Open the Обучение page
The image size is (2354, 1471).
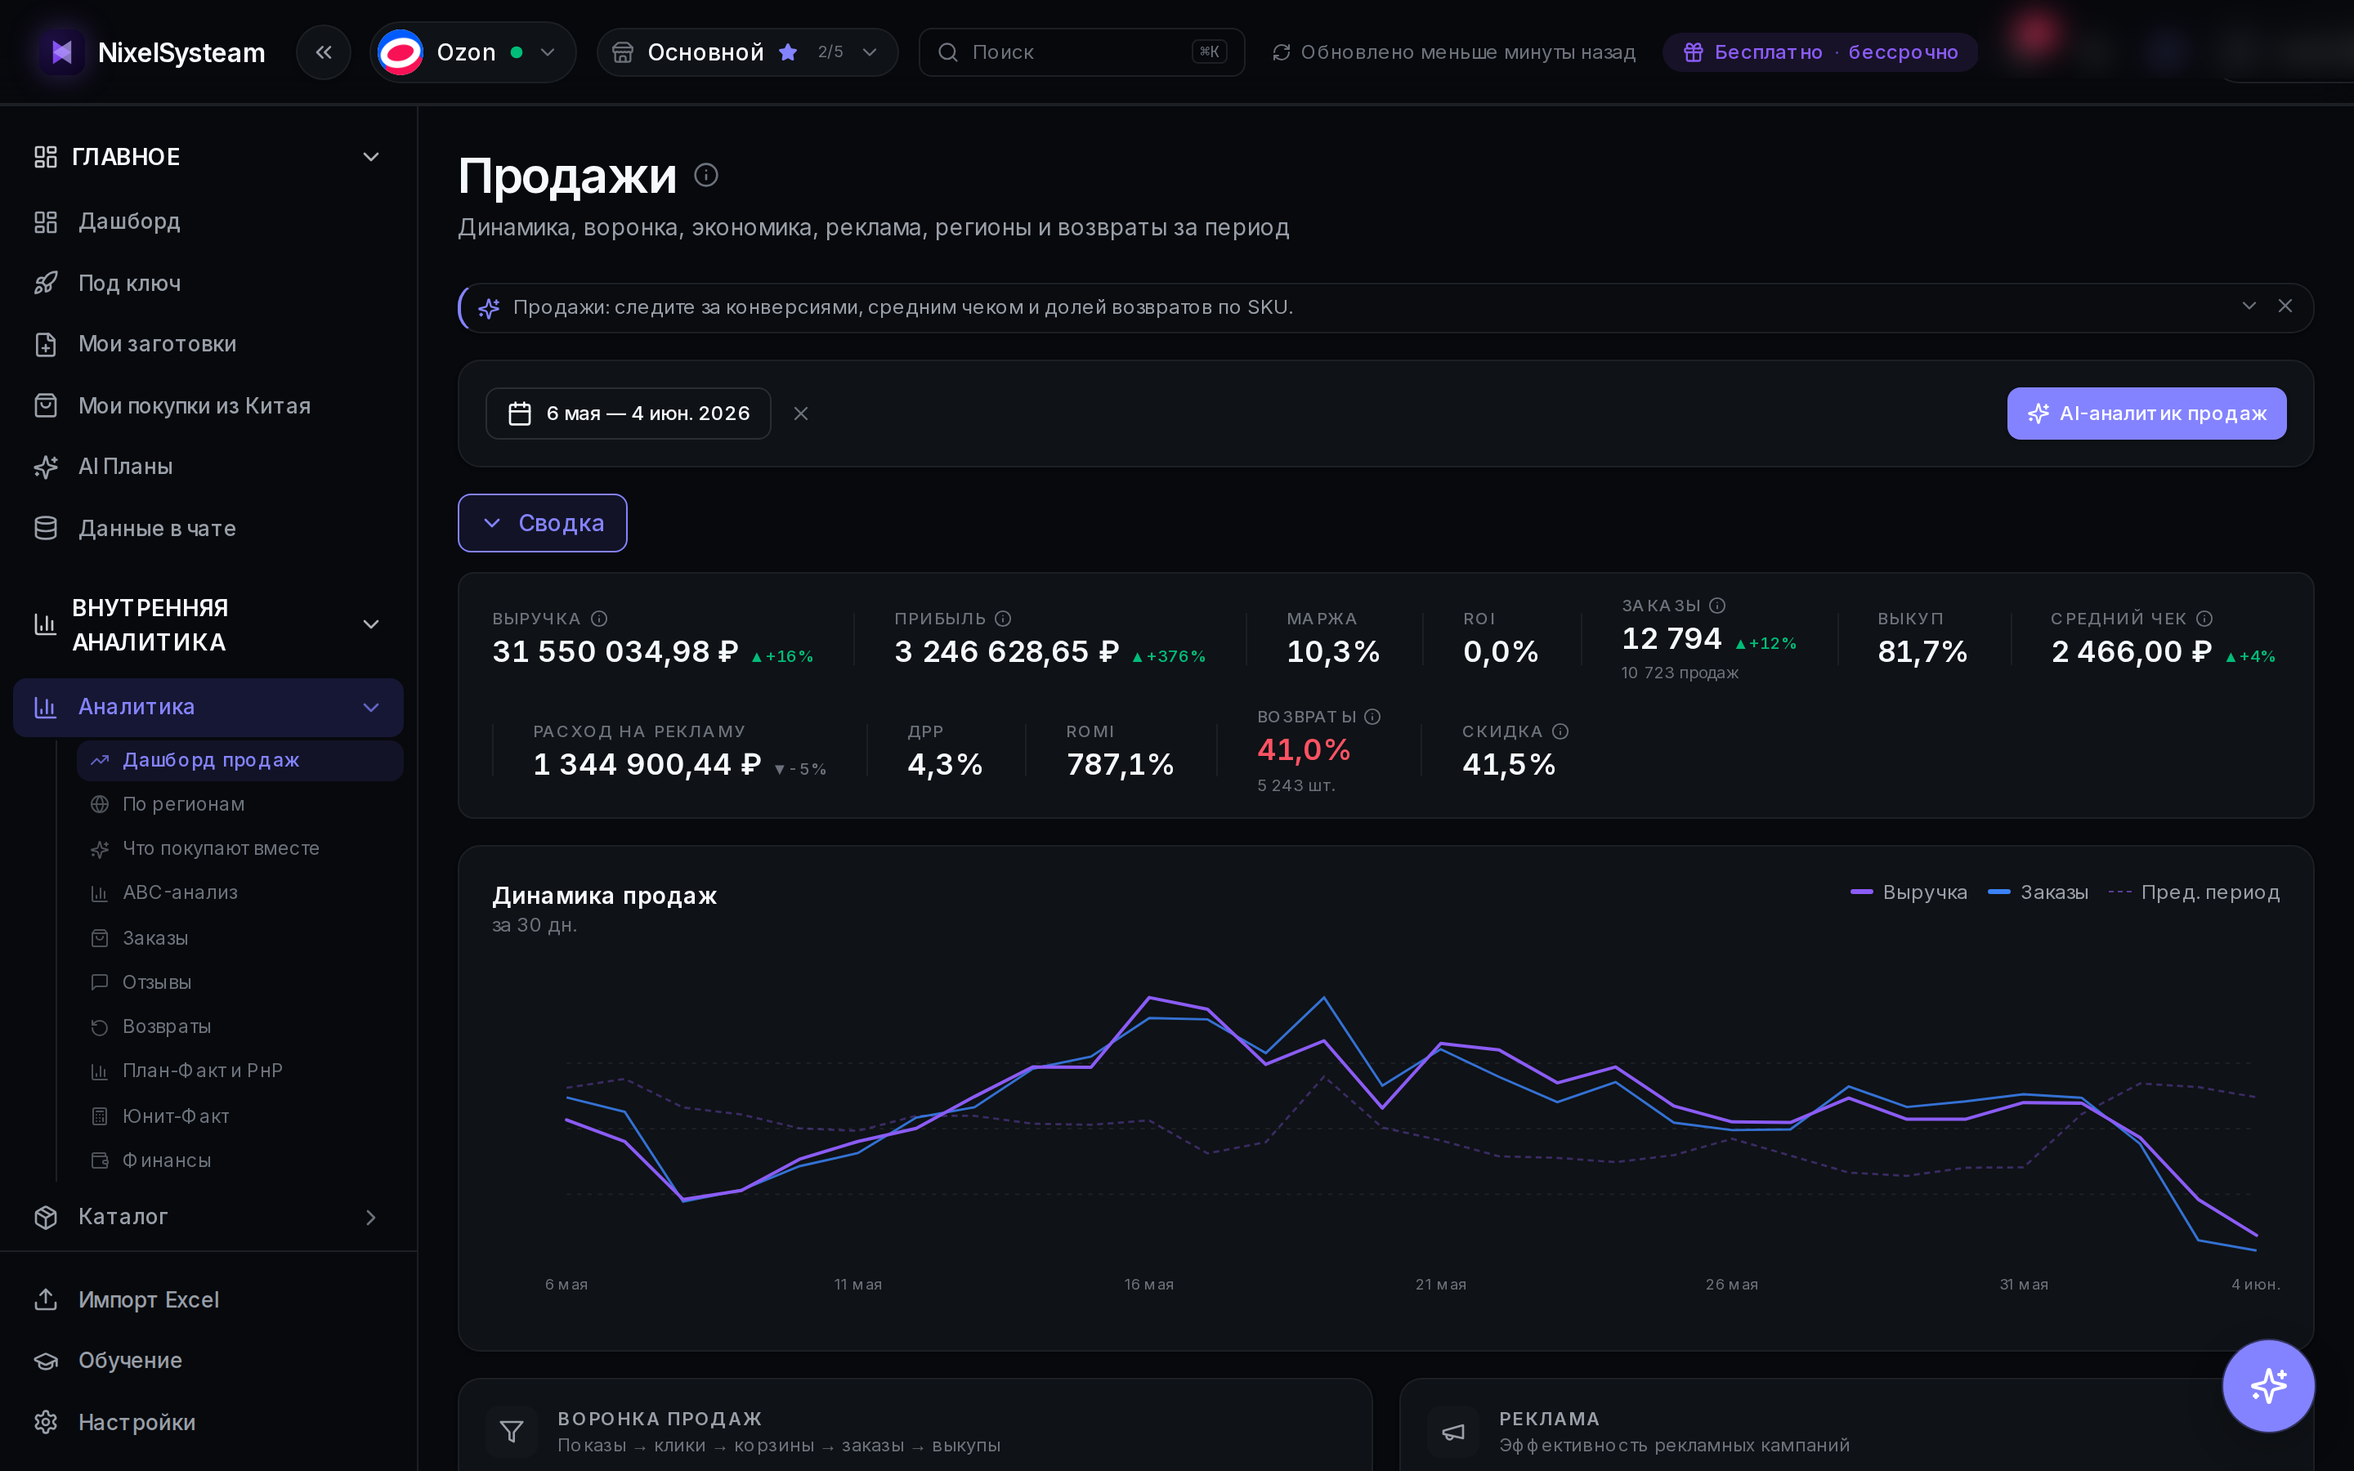(208, 1361)
